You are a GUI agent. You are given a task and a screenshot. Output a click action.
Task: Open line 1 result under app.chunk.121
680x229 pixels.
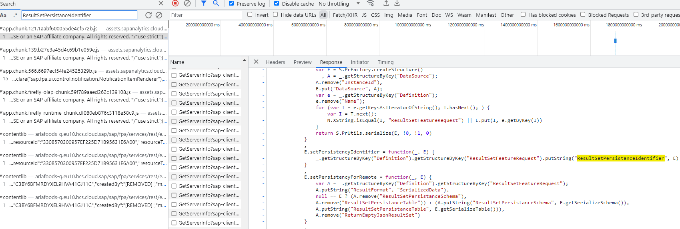coord(84,36)
